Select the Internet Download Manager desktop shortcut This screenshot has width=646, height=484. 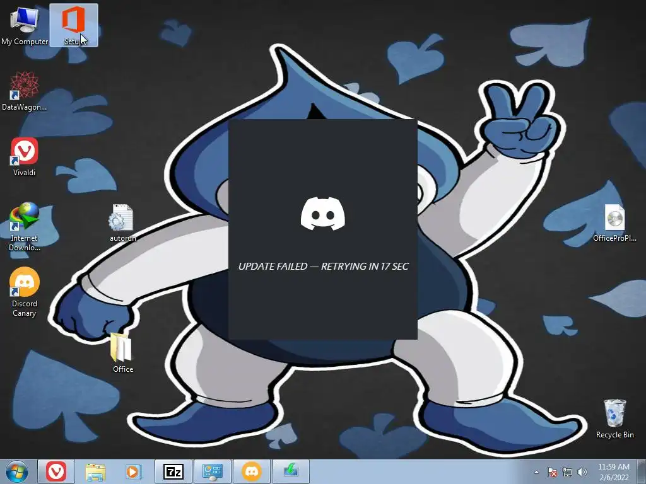click(25, 226)
